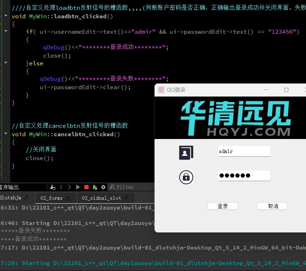Click cancelbtn_clicked function name in code

[x=84, y=134]
